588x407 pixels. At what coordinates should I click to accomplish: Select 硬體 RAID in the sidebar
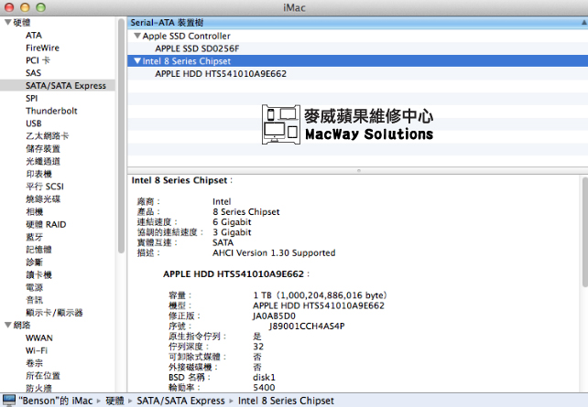pyautogui.click(x=46, y=224)
